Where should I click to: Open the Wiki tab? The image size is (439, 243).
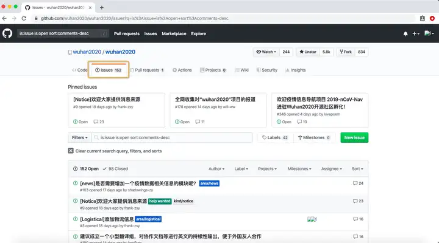pos(241,70)
